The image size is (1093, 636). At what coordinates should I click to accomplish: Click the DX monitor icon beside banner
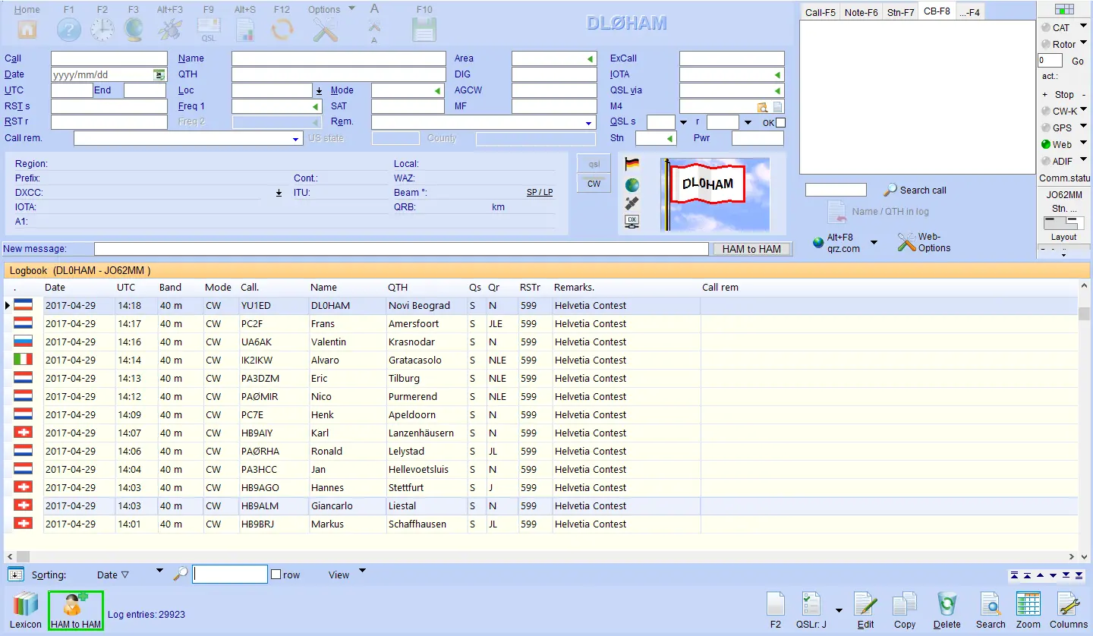click(632, 221)
